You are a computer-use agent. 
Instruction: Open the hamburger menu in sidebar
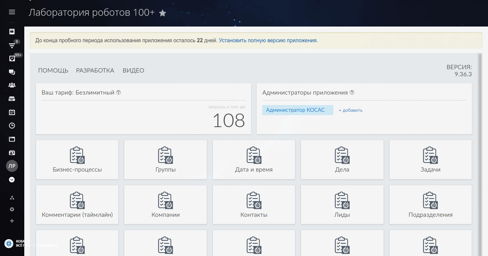point(12,12)
